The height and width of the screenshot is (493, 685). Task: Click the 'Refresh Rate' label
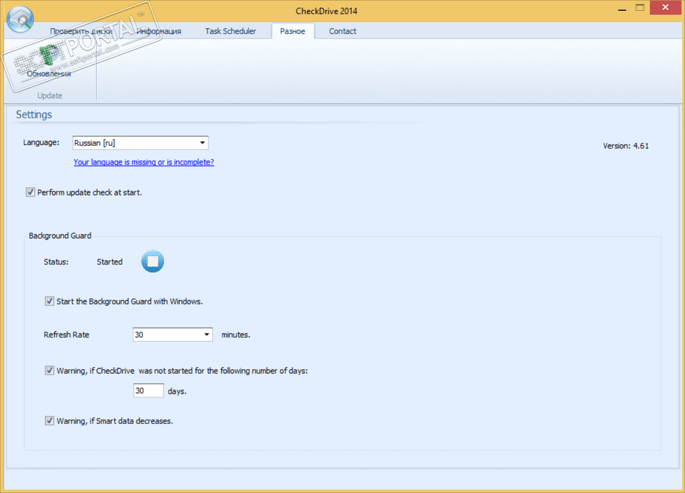click(66, 335)
